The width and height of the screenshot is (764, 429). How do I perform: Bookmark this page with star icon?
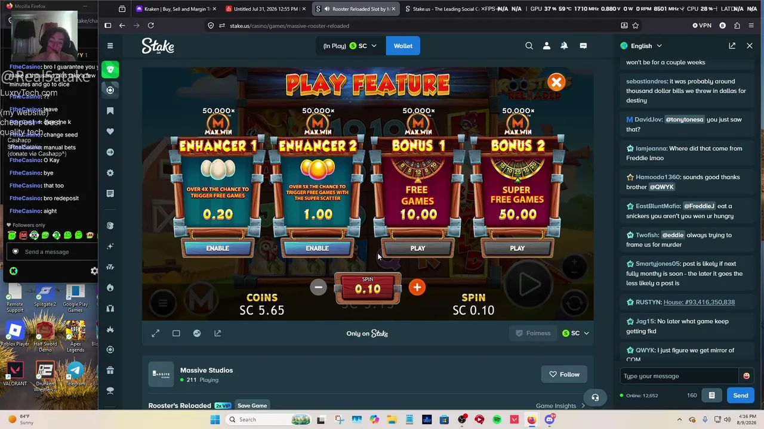tap(635, 26)
